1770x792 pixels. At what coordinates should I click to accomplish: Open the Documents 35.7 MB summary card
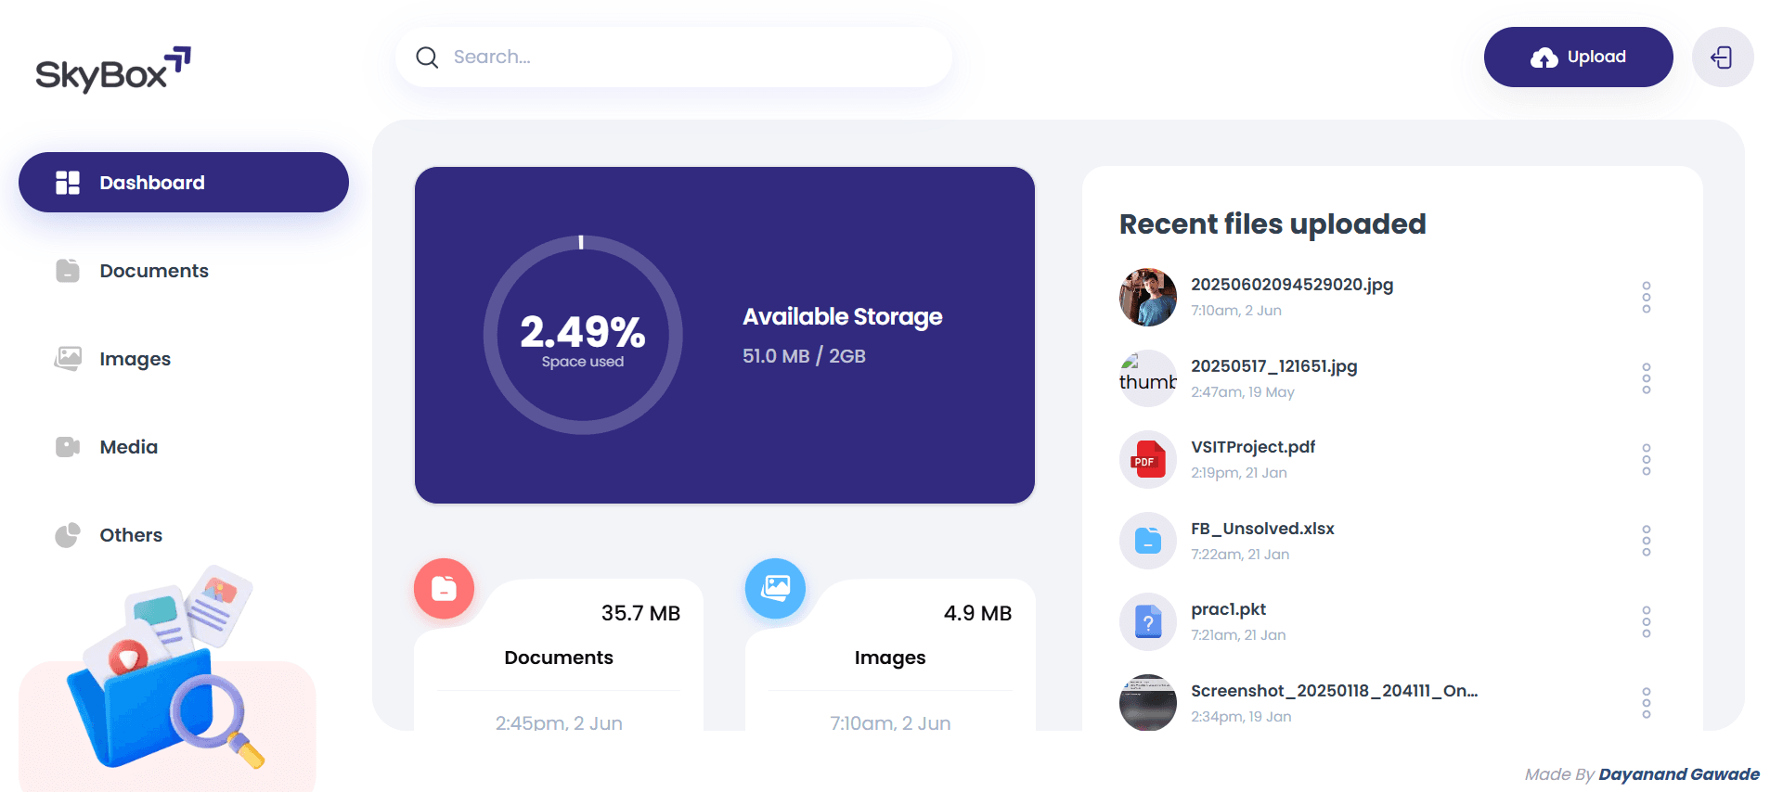559,655
